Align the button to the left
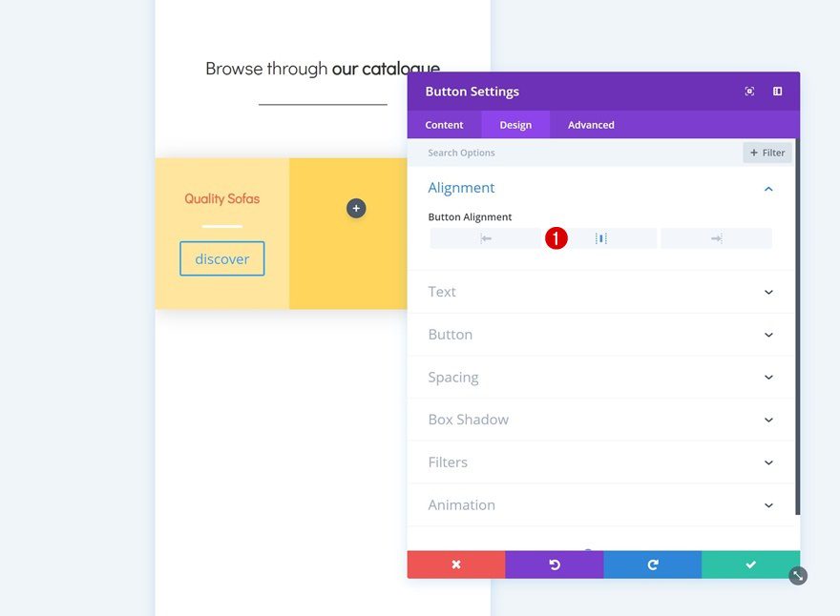Screen dimensions: 840x616 (486, 238)
